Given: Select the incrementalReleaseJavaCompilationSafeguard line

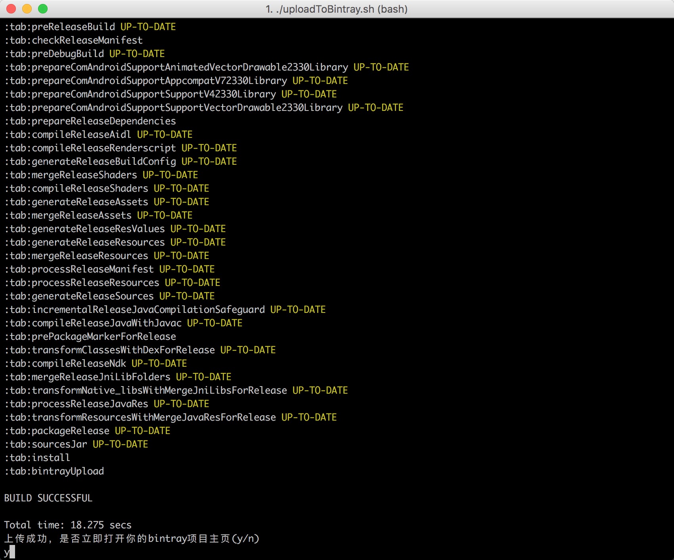Looking at the screenshot, I should (165, 310).
